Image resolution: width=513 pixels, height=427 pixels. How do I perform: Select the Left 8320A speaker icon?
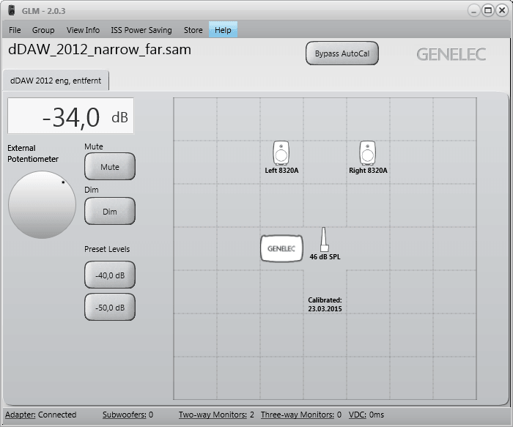click(281, 153)
